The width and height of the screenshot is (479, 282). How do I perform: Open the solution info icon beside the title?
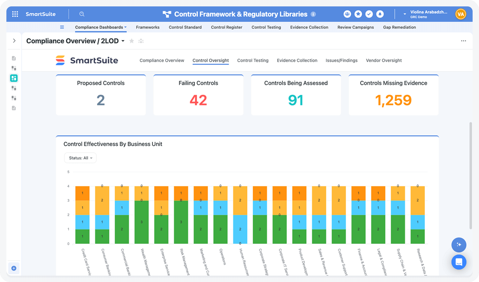[313, 14]
